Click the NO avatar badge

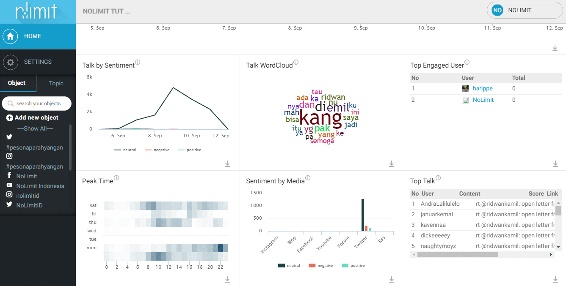pos(497,10)
